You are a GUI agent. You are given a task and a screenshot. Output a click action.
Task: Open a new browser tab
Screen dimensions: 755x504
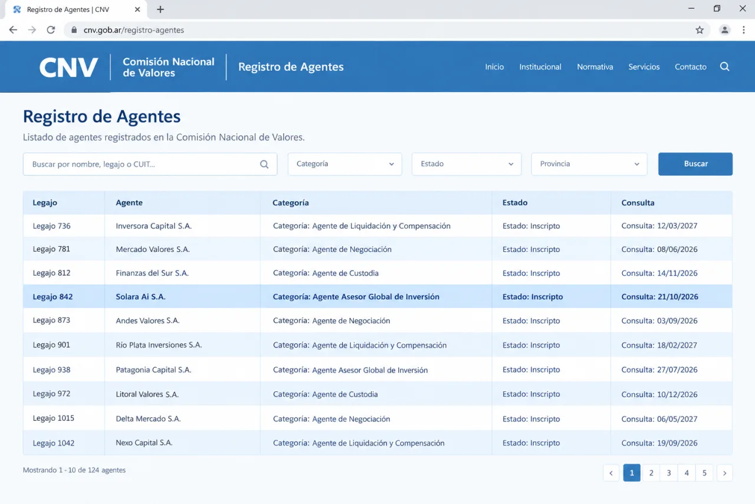coord(160,9)
